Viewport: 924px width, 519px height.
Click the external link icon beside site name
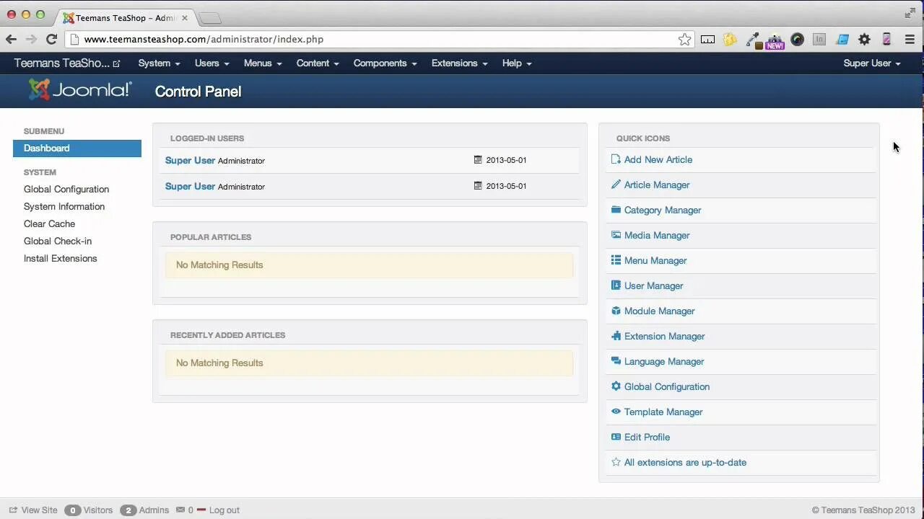pyautogui.click(x=117, y=63)
